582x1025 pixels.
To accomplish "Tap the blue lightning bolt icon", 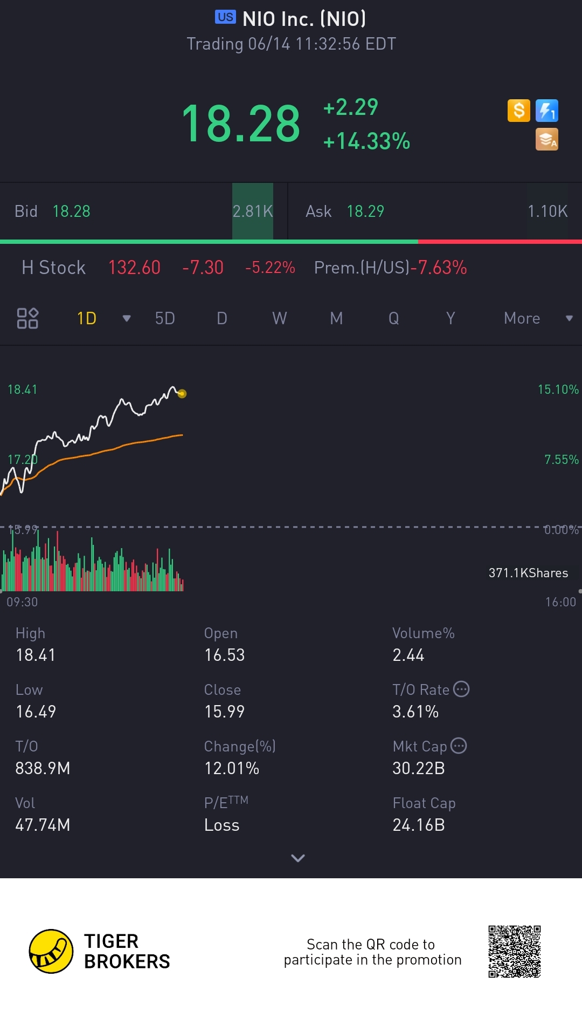I will [x=546, y=111].
